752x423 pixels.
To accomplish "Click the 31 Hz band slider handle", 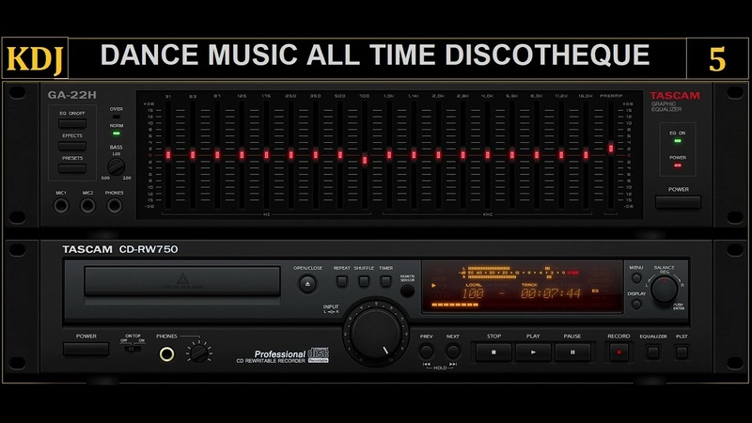I will click(x=168, y=155).
